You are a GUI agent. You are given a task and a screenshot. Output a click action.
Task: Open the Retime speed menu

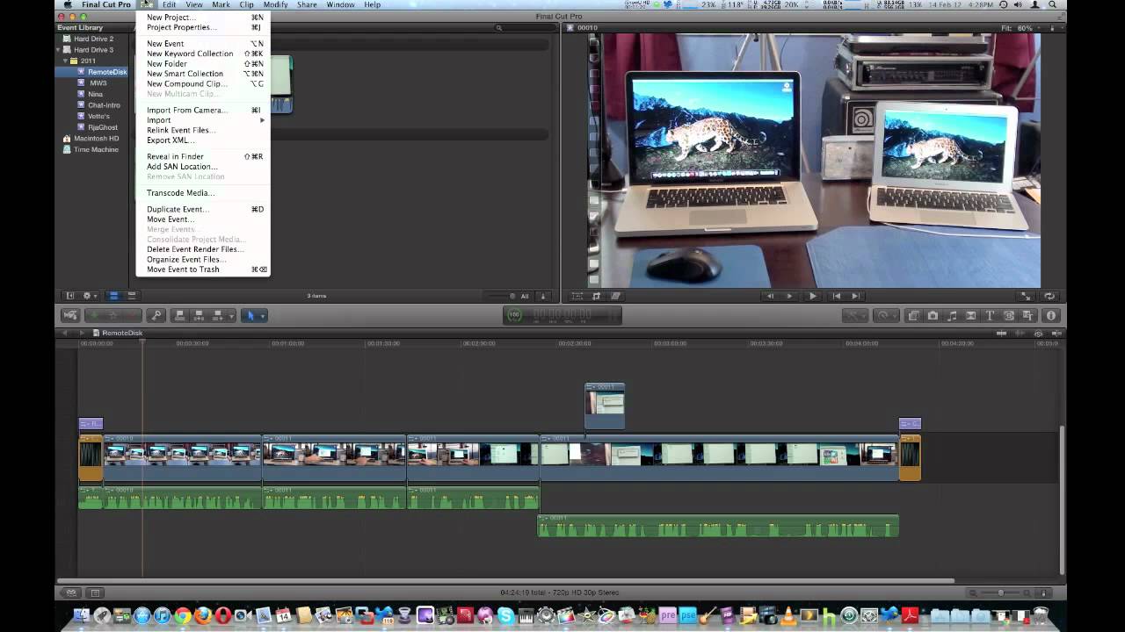point(885,316)
